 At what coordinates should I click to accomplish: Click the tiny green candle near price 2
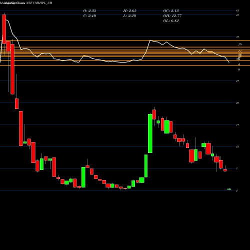coord(229,189)
